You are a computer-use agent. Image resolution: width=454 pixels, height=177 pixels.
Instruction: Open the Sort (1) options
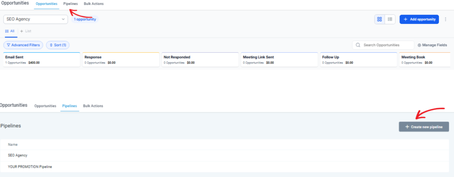58,45
